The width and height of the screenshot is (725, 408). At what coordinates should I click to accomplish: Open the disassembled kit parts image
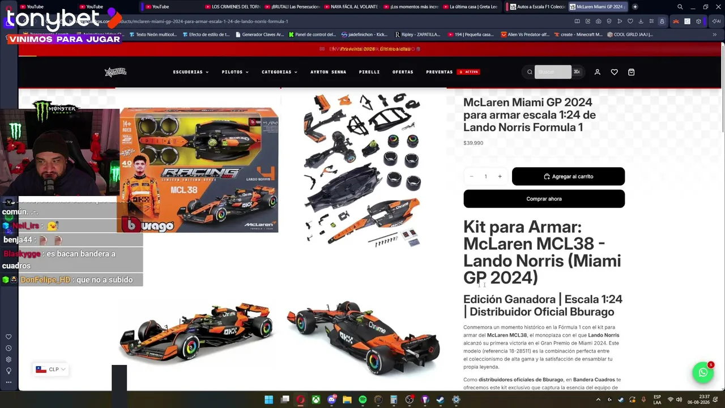click(x=363, y=170)
